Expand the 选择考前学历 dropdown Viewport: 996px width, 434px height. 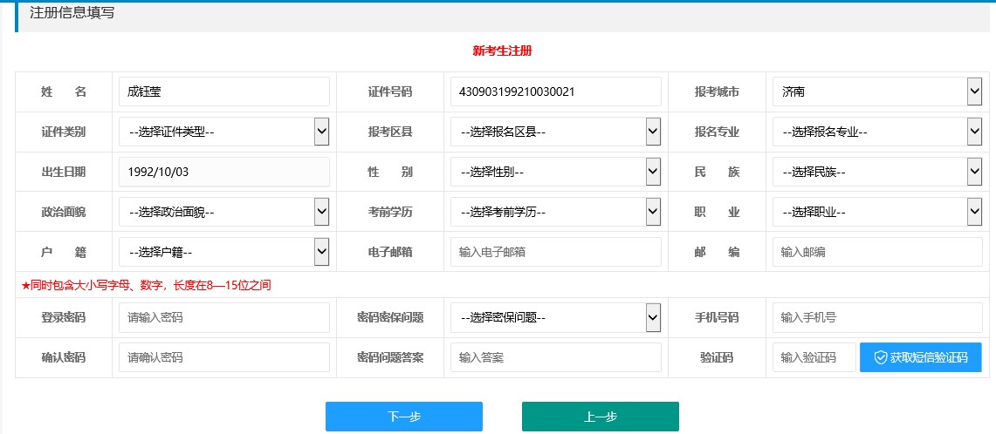(x=555, y=212)
